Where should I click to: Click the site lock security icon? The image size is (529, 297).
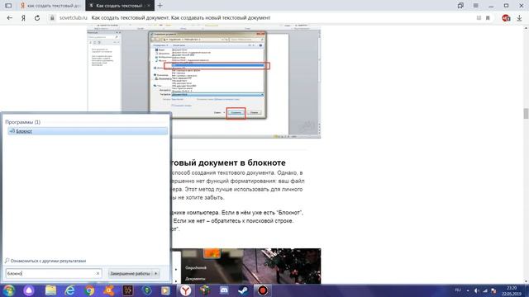[x=52, y=18]
